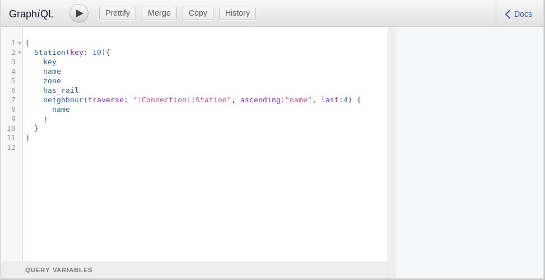
Task: Click the Prettify button
Action: 118,13
